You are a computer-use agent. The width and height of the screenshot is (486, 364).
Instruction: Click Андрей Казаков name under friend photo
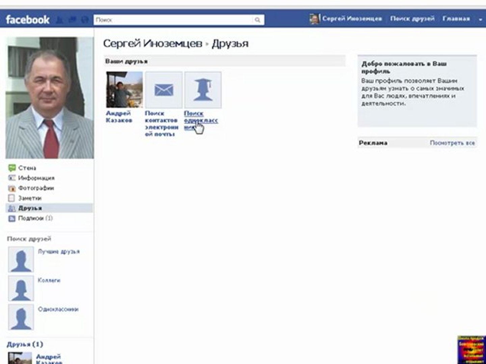119,117
